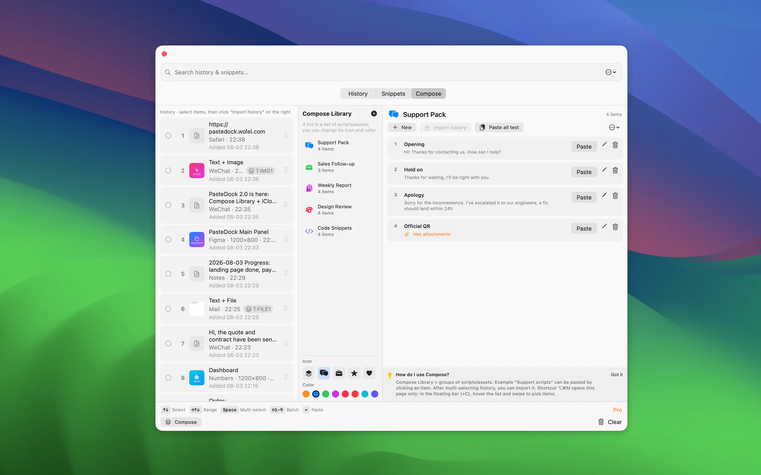The height and width of the screenshot is (475, 761).
Task: Pick the indigo list color
Action: 374,394
